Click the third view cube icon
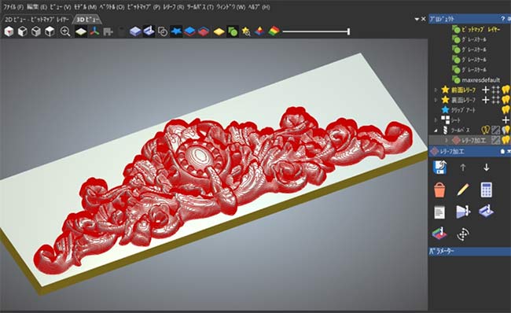Image resolution: width=511 pixels, height=313 pixels. (36, 31)
